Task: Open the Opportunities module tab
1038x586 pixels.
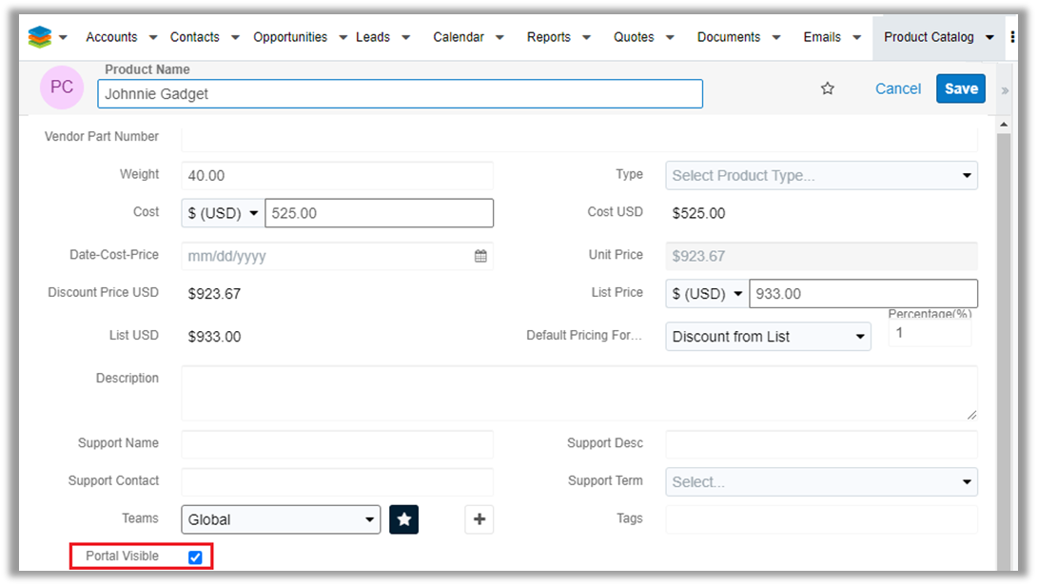Action: click(x=289, y=37)
